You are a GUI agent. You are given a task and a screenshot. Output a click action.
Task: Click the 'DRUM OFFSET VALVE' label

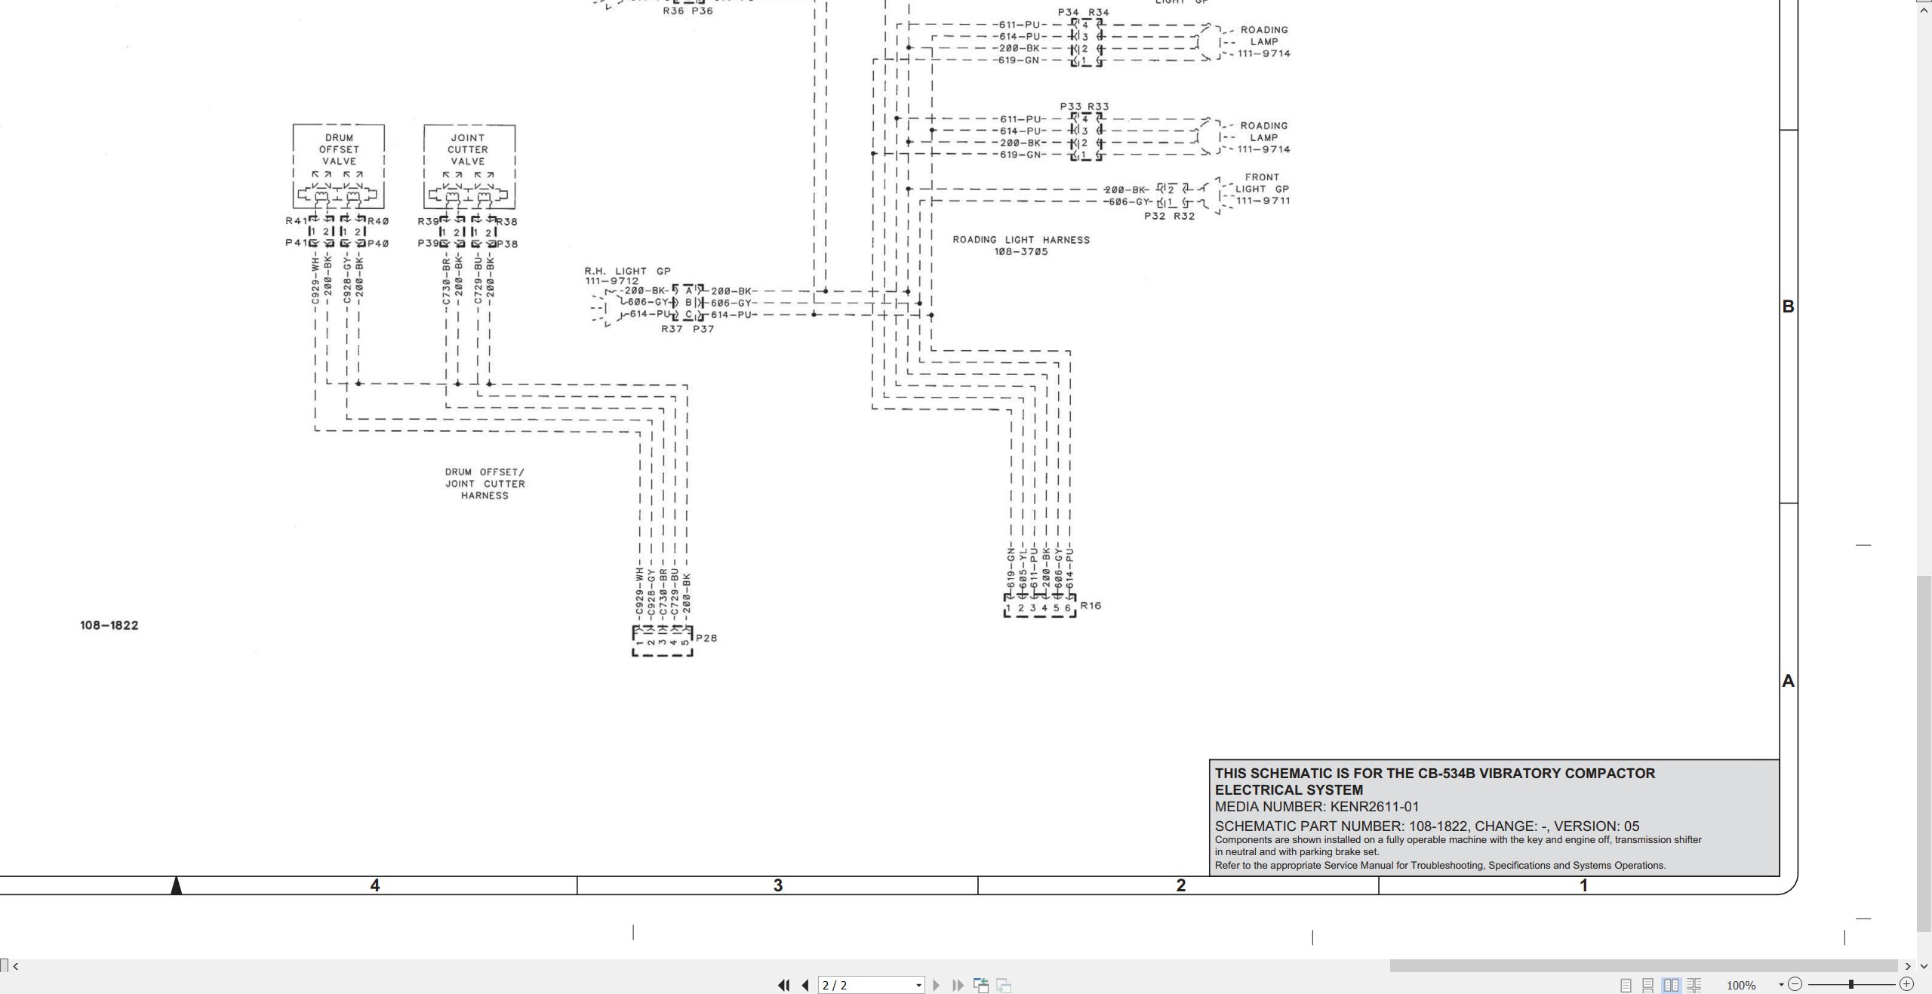(340, 149)
